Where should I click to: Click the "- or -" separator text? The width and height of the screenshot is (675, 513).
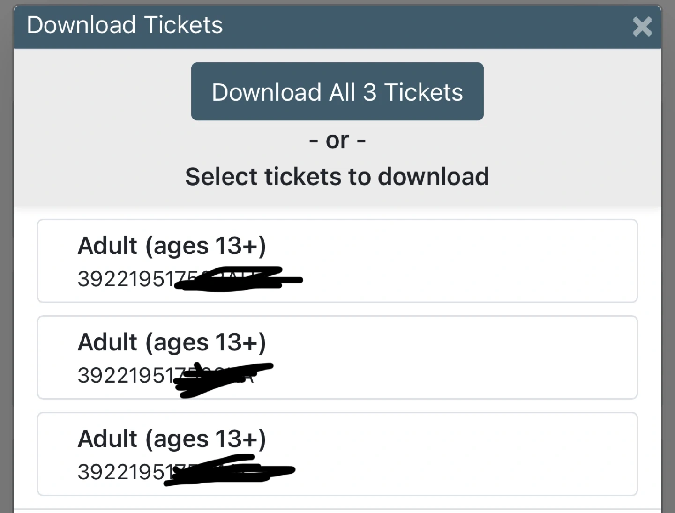337,141
